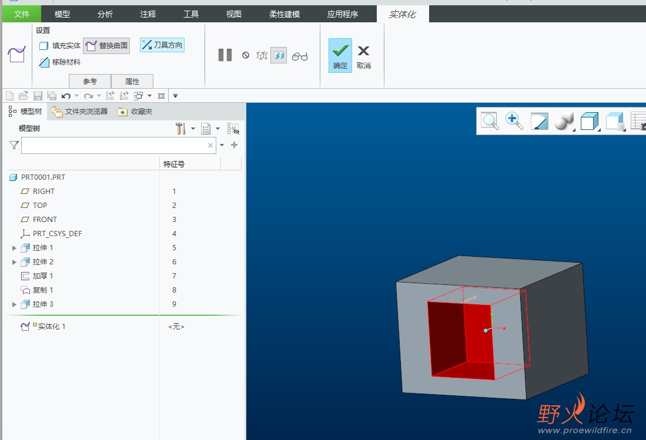Switch to the 注释 ribbon tab

tap(148, 14)
